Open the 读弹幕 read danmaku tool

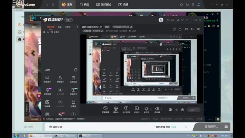(x=47, y=104)
